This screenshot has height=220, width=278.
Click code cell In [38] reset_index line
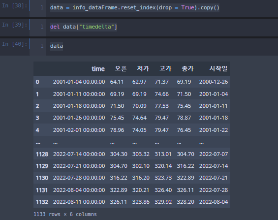[135, 8]
